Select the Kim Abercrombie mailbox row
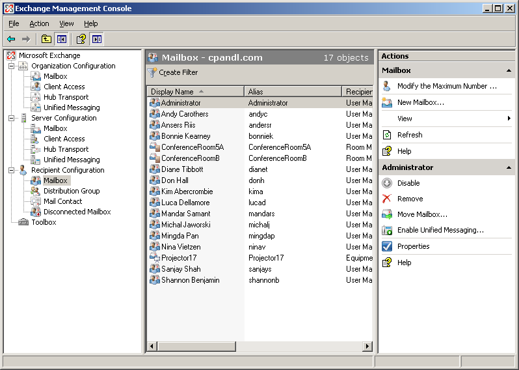 pyautogui.click(x=260, y=192)
